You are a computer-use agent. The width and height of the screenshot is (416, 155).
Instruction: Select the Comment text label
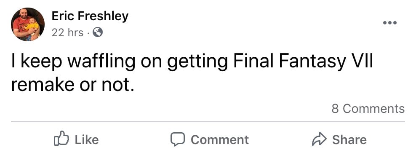[220, 139]
